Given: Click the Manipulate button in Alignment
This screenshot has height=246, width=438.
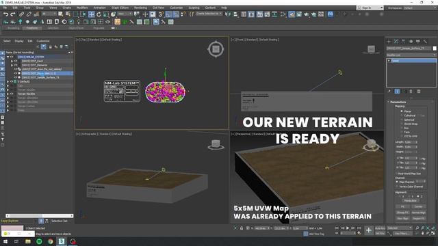Looking at the screenshot, I should (x=411, y=201).
